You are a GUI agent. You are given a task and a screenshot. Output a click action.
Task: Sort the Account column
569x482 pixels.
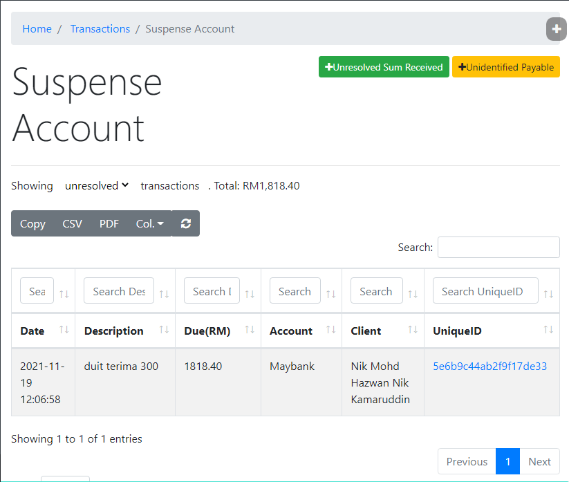tap(330, 331)
